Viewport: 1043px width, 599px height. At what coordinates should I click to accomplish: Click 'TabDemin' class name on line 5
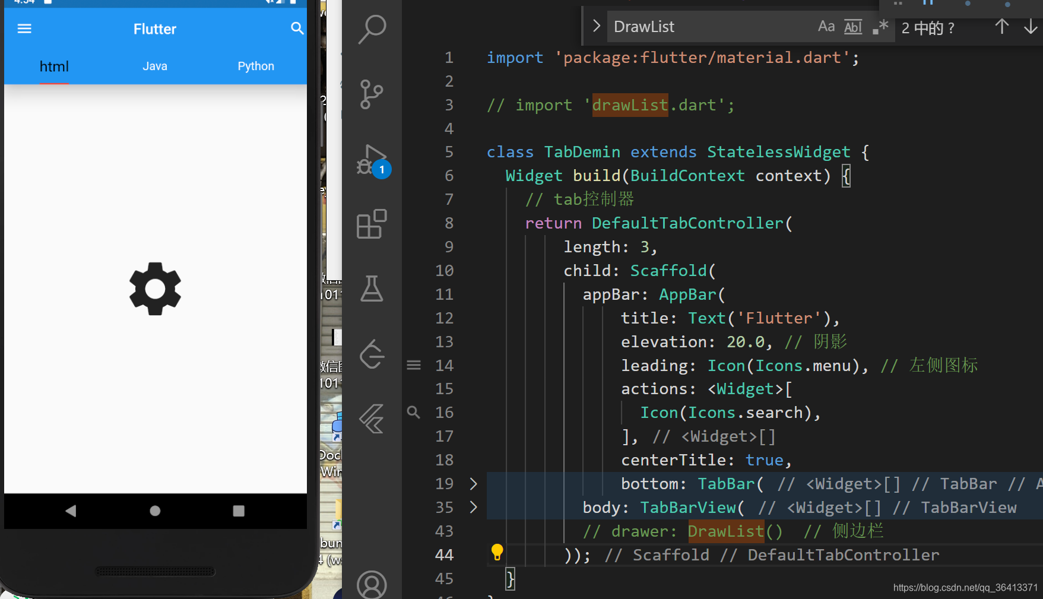[x=582, y=152]
